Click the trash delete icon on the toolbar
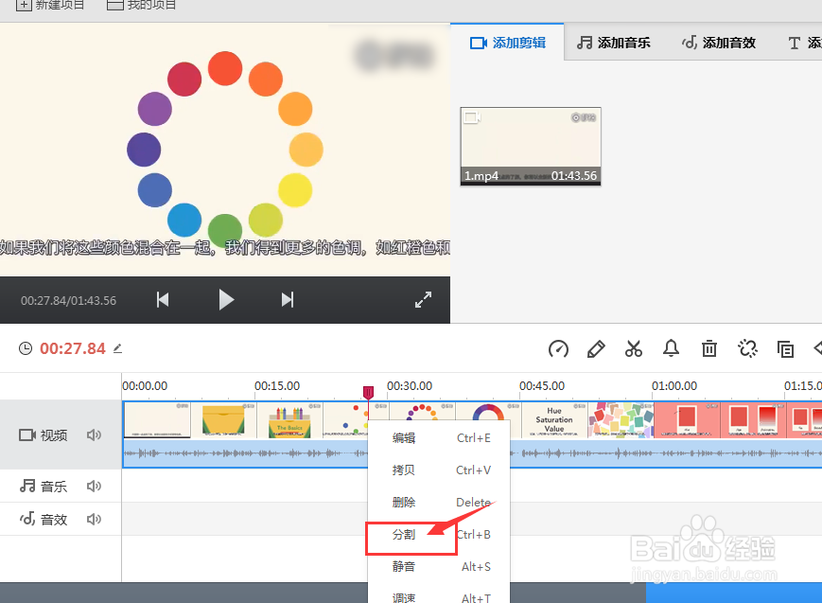The width and height of the screenshot is (822, 603). point(709,348)
